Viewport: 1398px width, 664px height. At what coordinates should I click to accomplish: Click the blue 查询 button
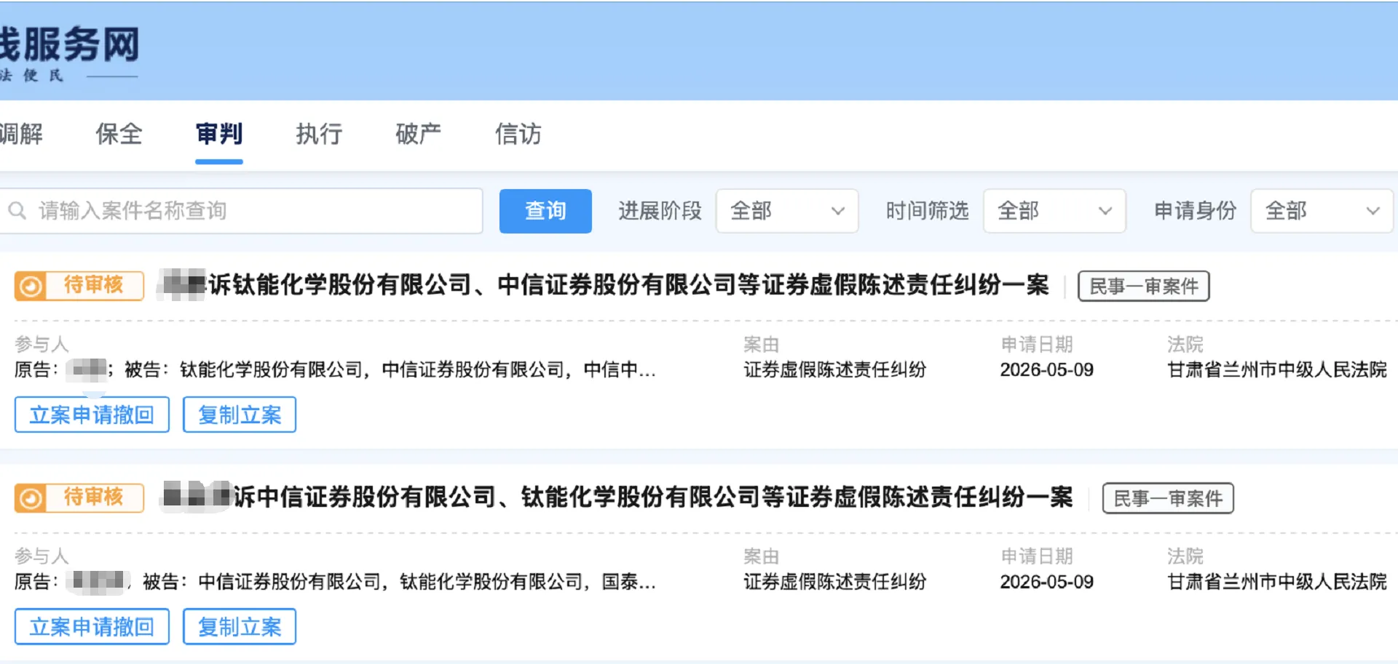545,211
